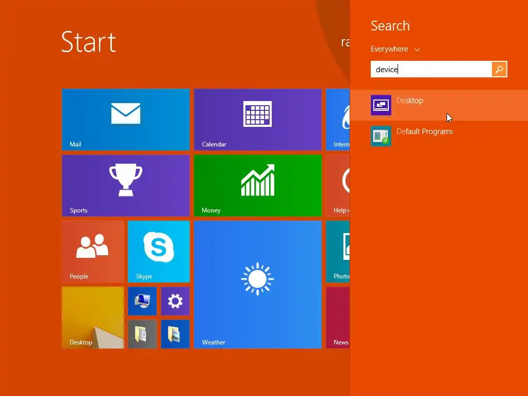The height and width of the screenshot is (396, 528).
Task: Open the Pictures folder small tile
Action: (x=175, y=334)
